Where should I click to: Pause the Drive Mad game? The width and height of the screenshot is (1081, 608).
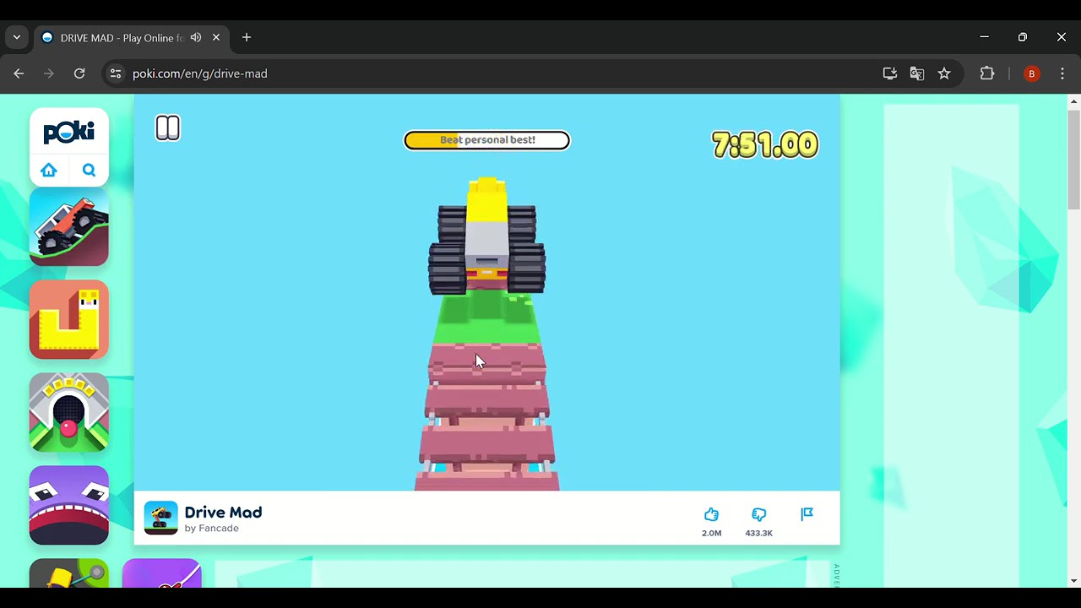point(168,128)
